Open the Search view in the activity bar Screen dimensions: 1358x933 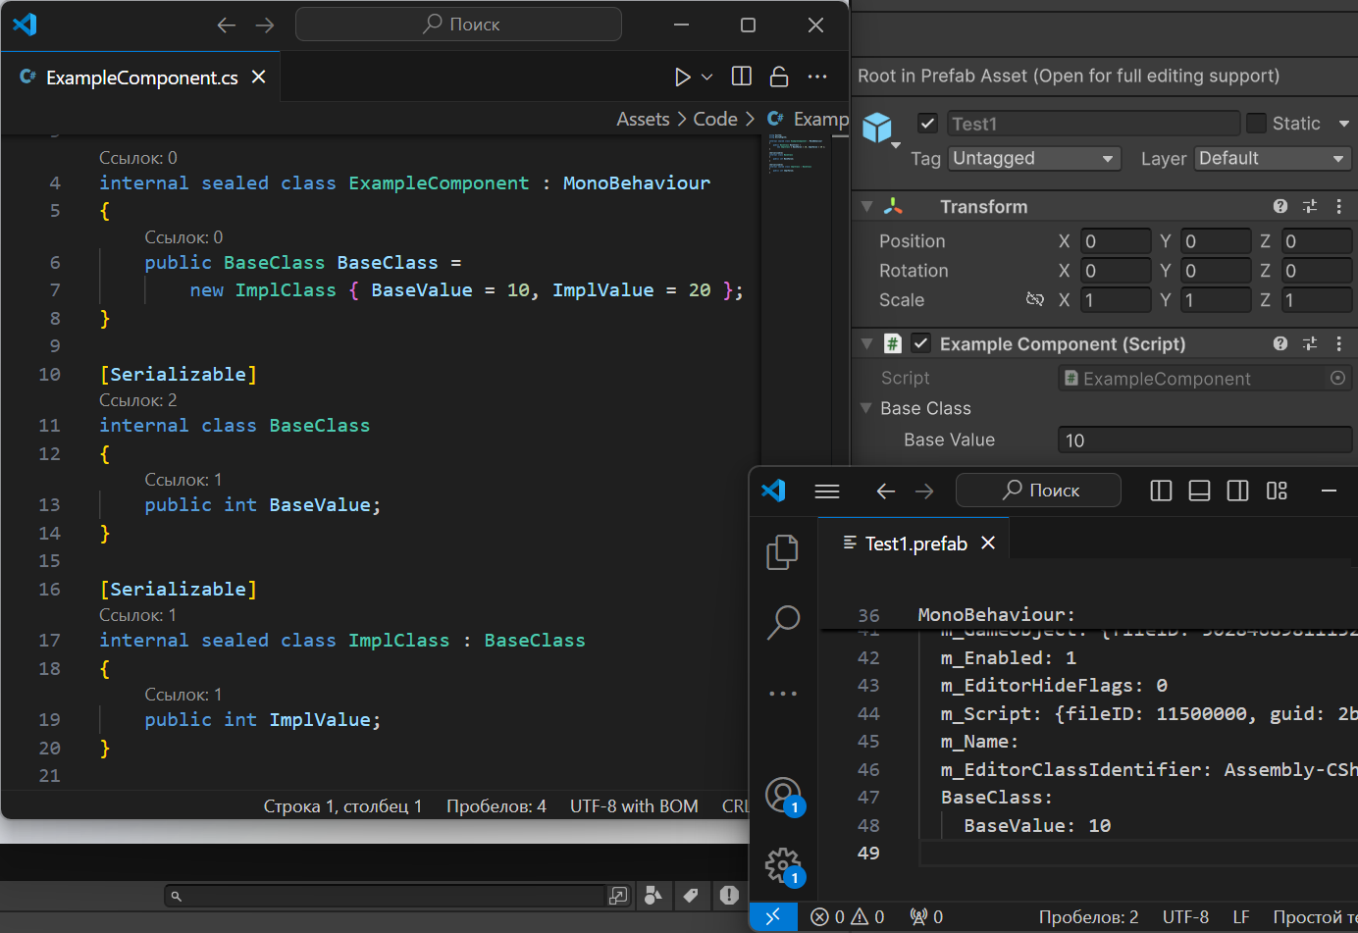(x=782, y=621)
